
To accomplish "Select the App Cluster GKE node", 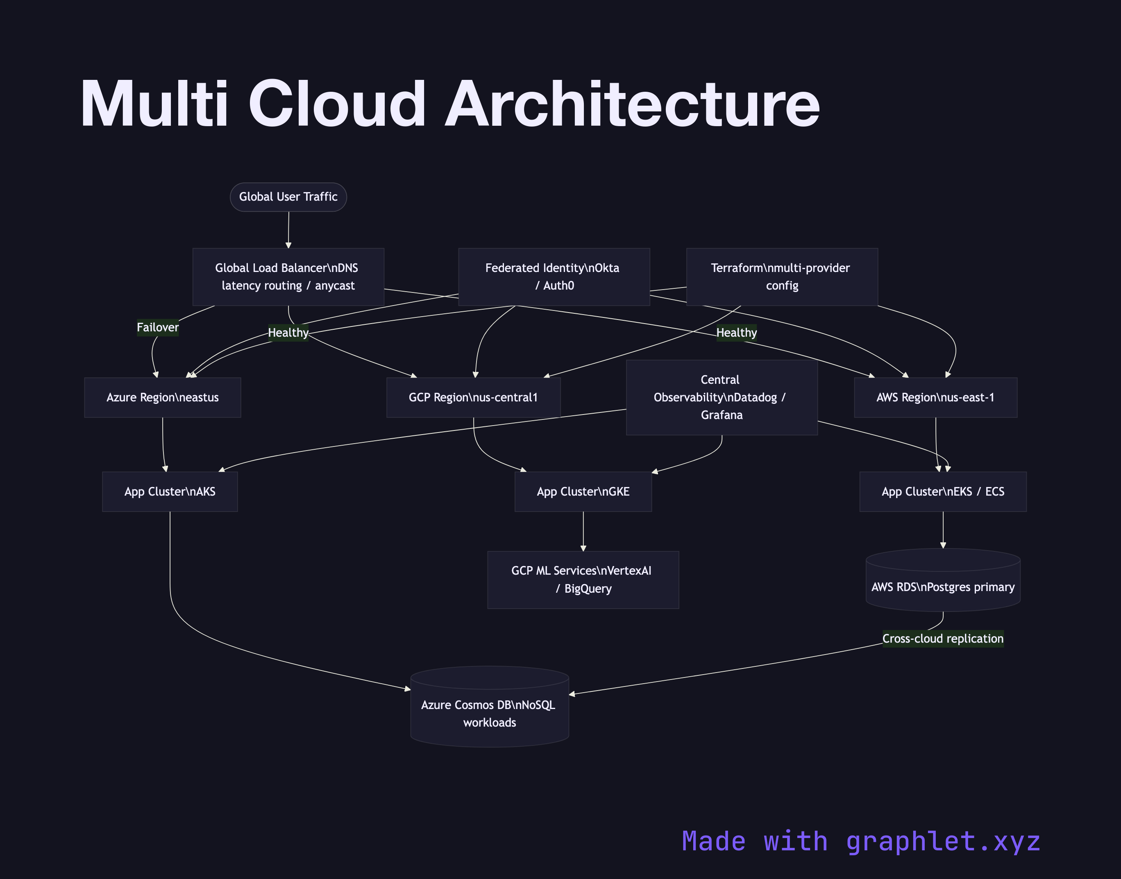I will (x=583, y=492).
